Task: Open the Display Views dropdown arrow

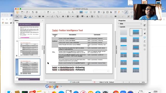Action: tap(84, 12)
